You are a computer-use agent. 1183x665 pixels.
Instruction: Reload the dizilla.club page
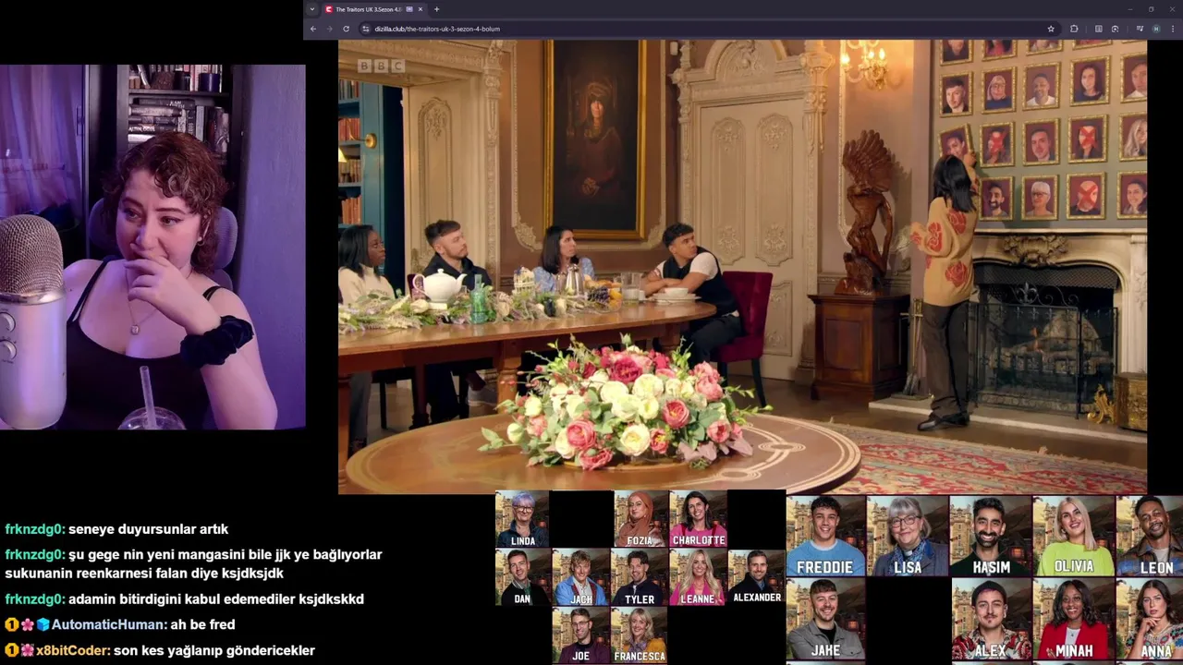(346, 29)
